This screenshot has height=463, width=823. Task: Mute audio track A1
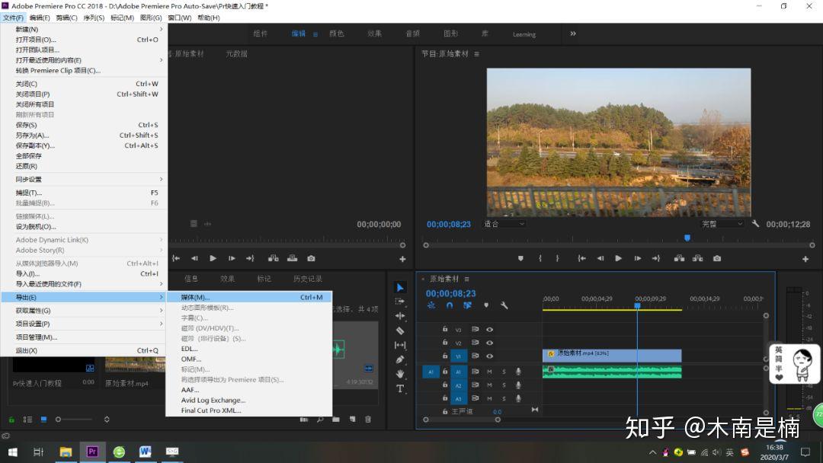point(489,372)
